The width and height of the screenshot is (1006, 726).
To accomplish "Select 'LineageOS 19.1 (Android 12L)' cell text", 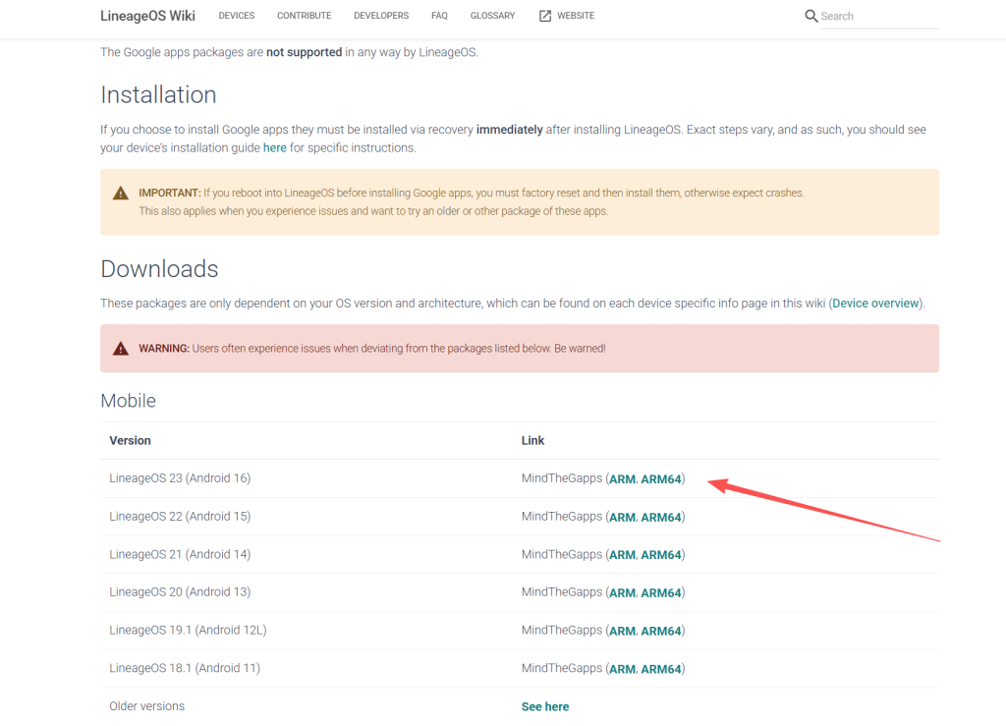I will [x=188, y=631].
